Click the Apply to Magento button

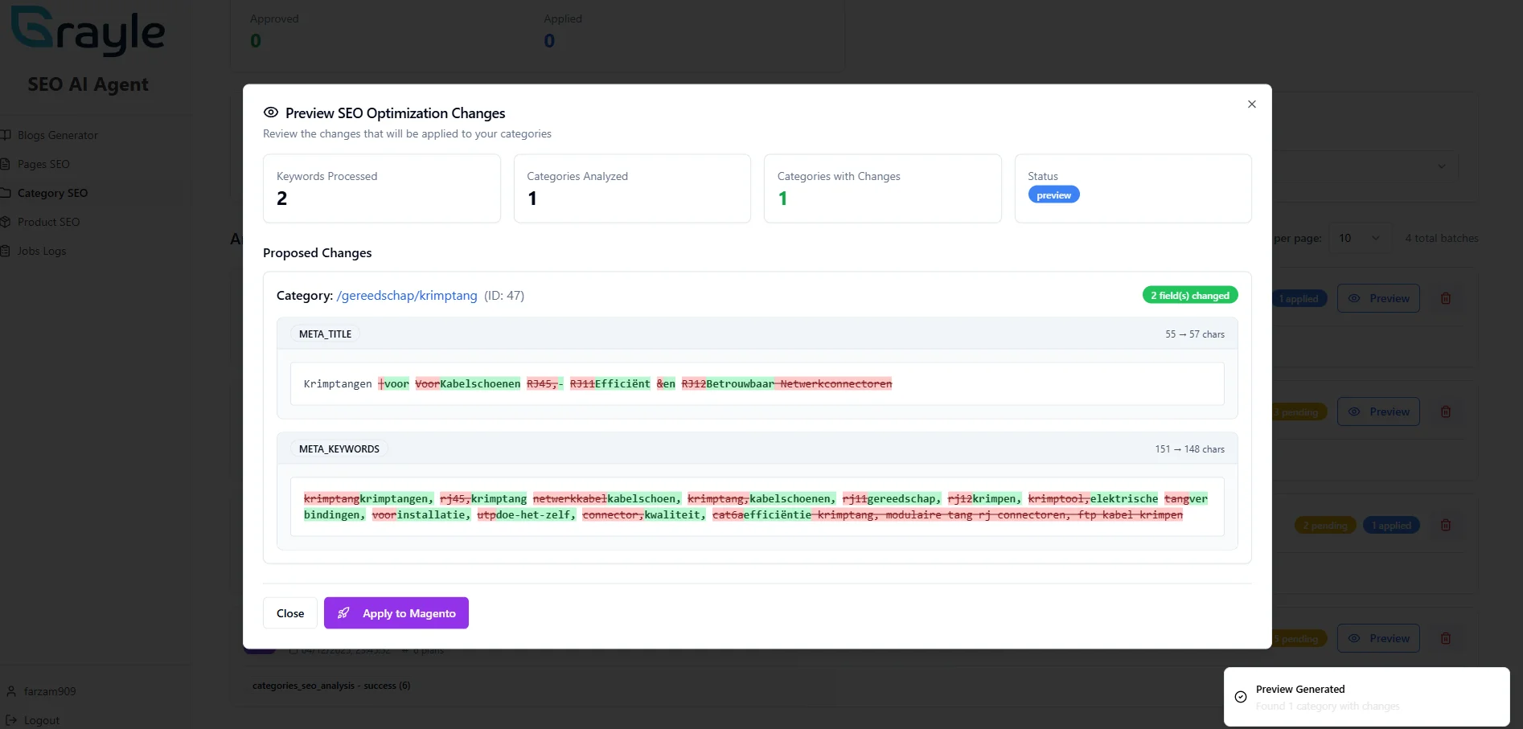[x=396, y=612]
